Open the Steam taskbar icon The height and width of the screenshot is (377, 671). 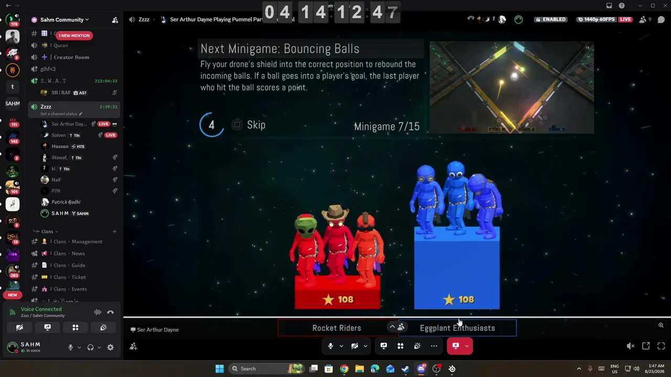(405, 369)
